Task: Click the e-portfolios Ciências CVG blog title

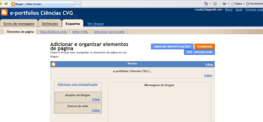Action: 42,13
